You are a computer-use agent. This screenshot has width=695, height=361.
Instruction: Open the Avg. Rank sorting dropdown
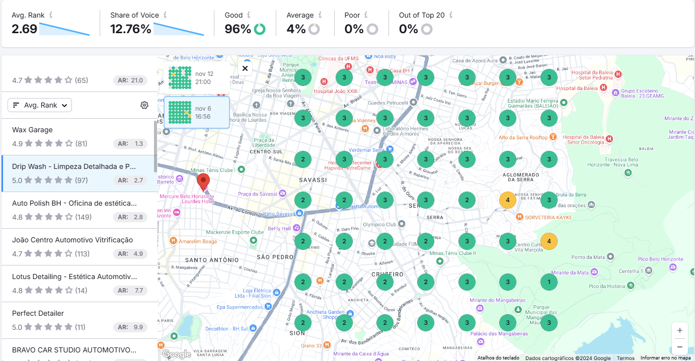[39, 105]
